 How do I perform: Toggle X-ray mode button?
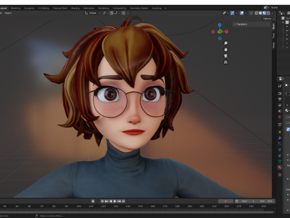point(251,13)
